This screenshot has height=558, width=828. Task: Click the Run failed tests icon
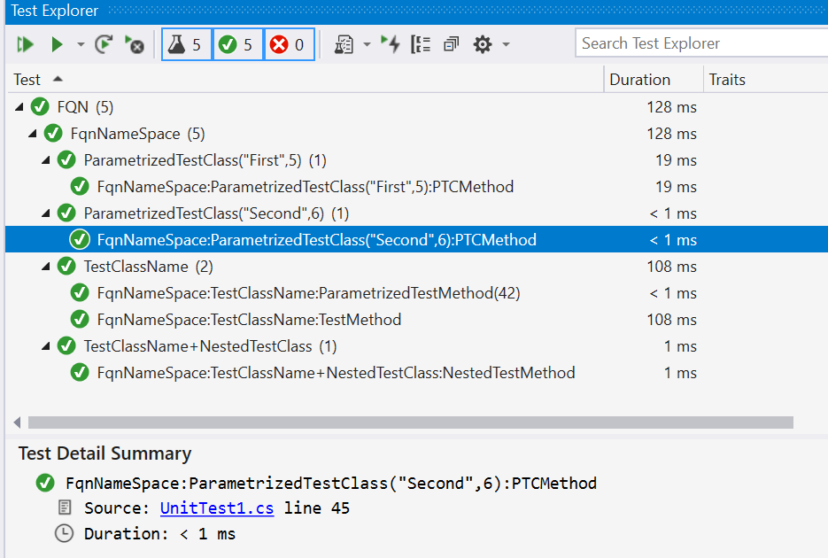[134, 44]
